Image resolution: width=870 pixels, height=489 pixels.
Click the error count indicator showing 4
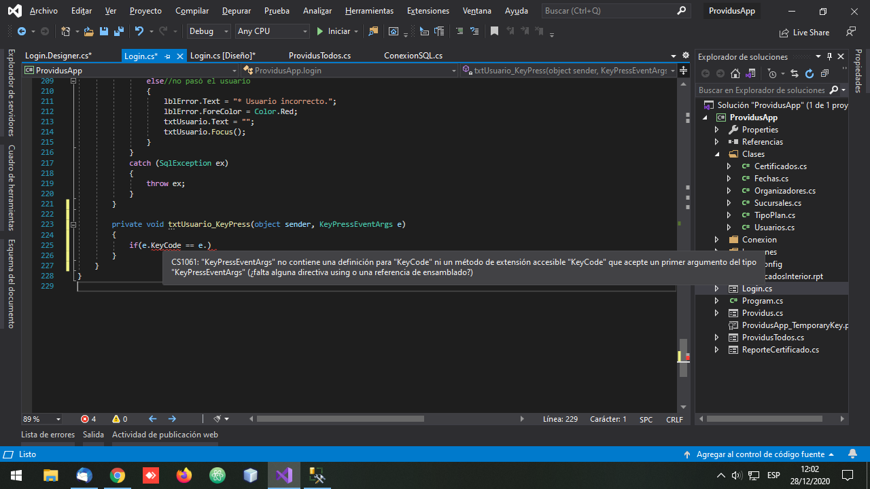pos(88,419)
